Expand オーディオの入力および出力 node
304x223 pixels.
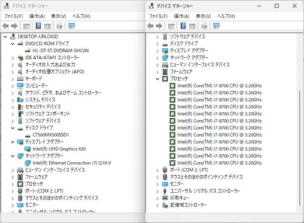13,65
